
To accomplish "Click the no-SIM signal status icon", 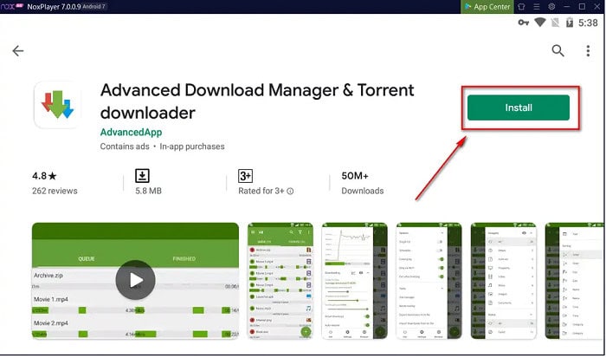I will (x=556, y=23).
